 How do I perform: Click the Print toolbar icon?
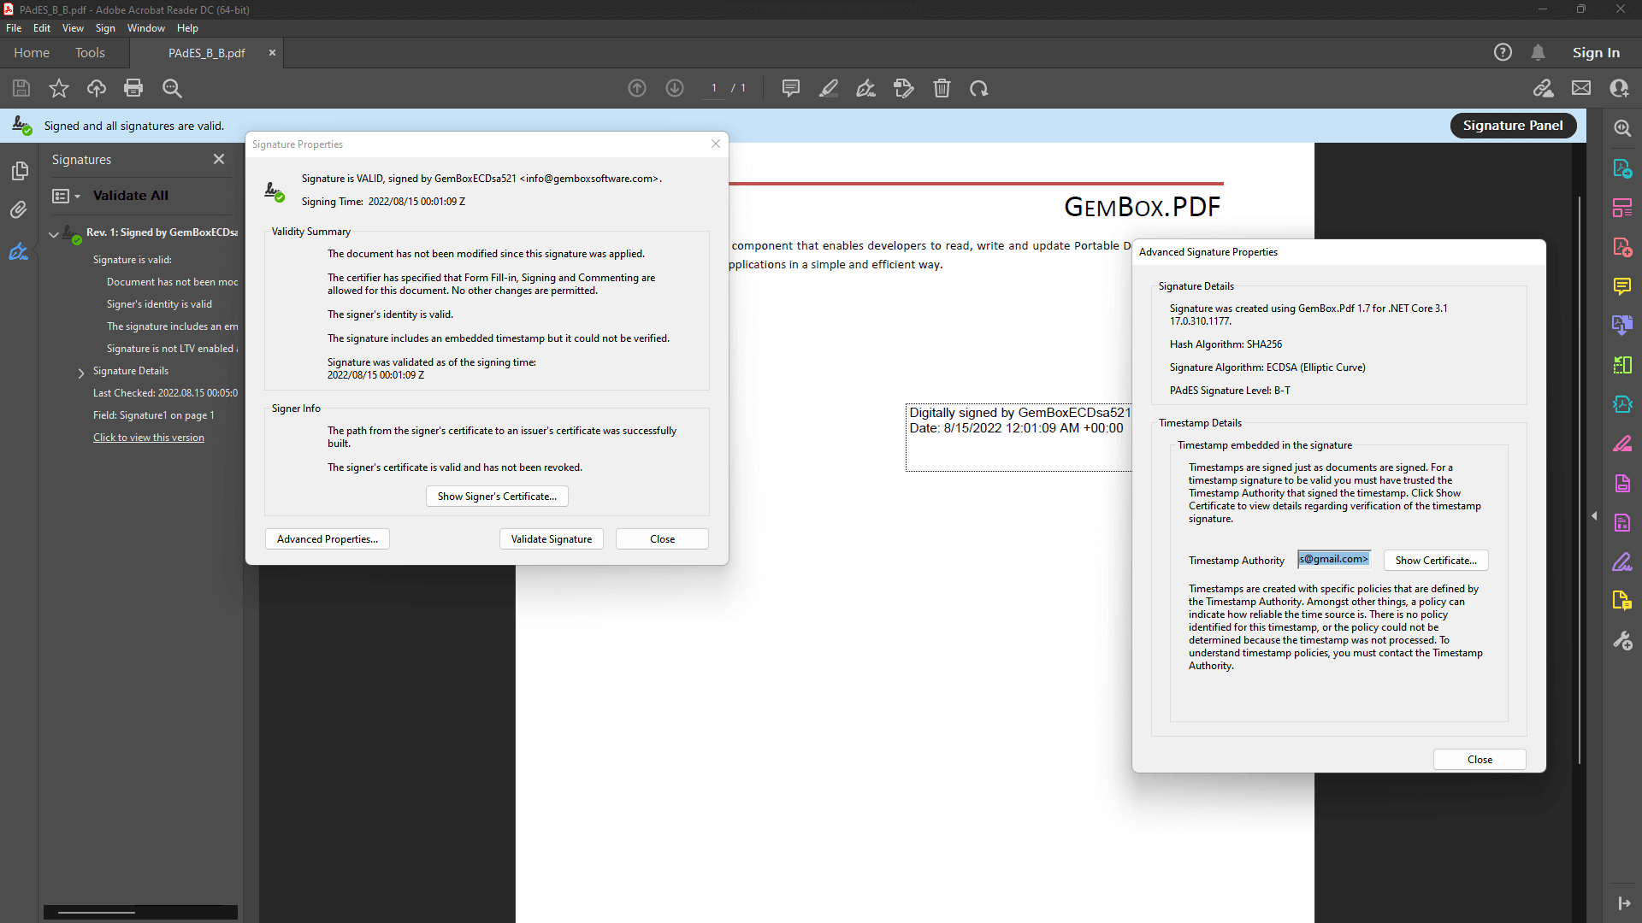point(133,88)
